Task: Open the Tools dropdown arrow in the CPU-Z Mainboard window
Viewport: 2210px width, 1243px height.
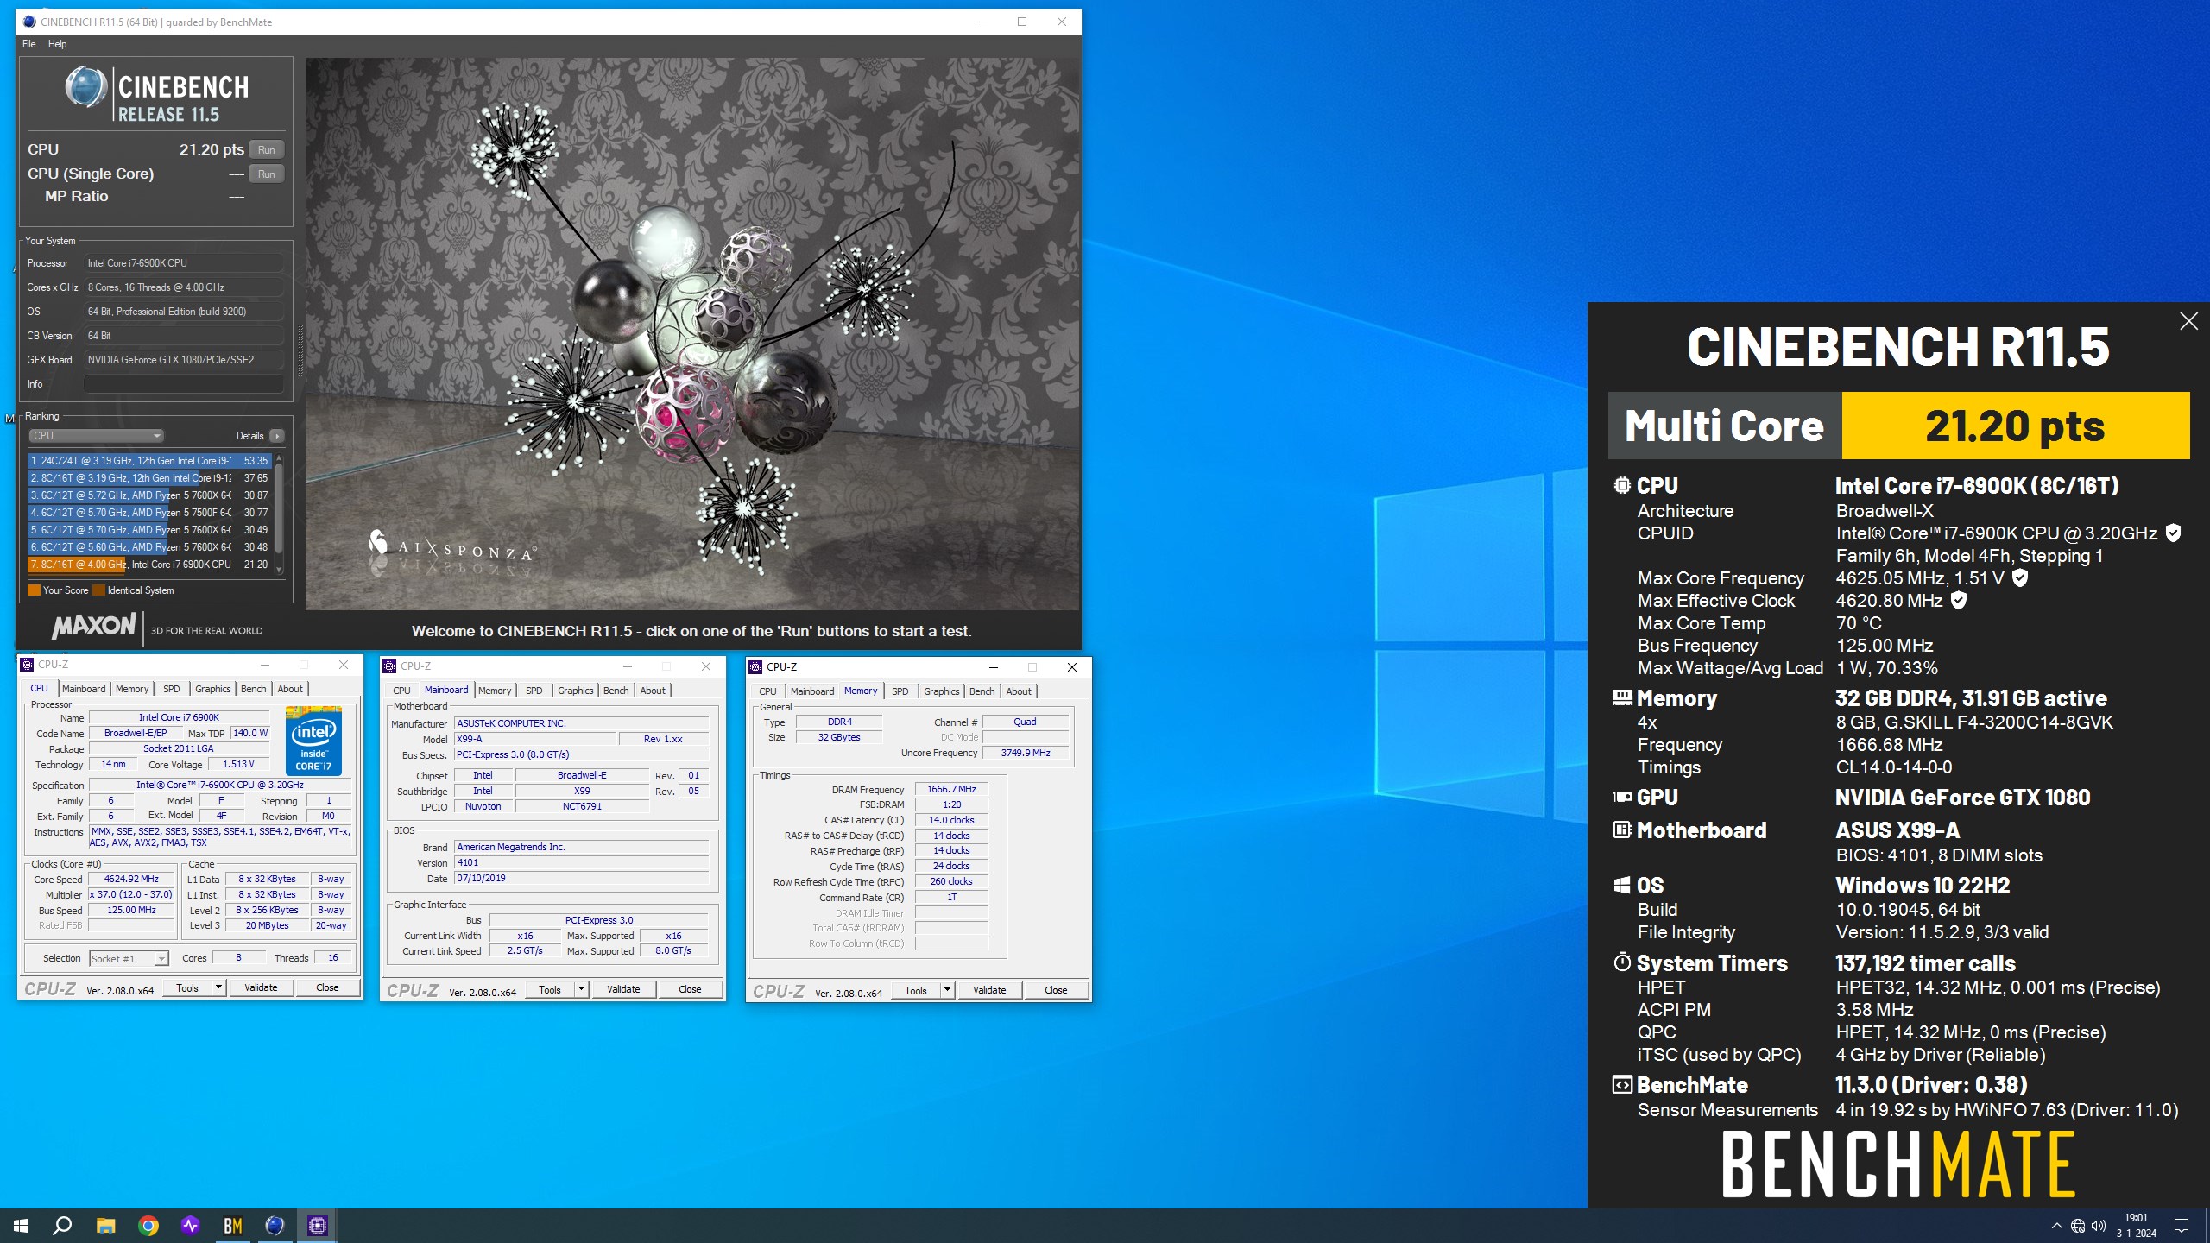Action: [582, 990]
